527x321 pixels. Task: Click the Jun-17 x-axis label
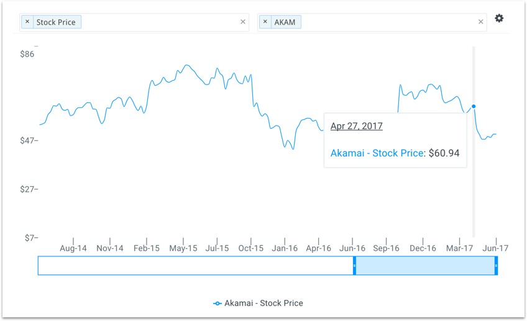tap(495, 248)
